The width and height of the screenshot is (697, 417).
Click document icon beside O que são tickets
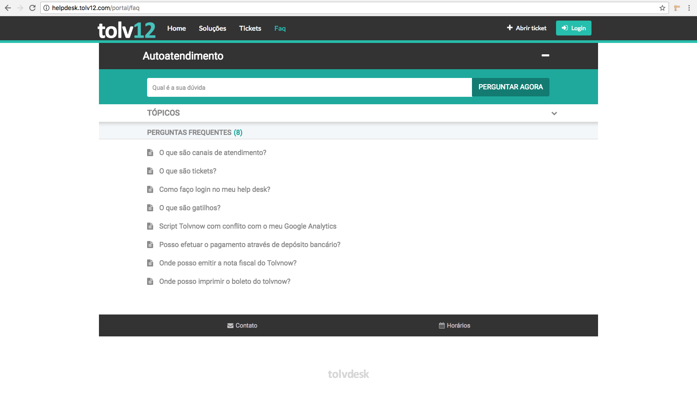pos(150,171)
